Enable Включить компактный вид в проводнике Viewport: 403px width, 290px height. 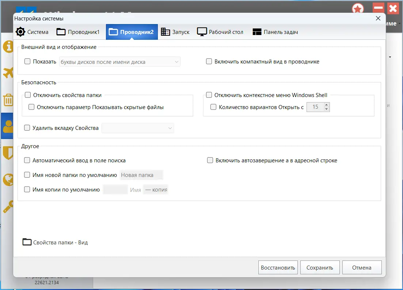tap(209, 61)
